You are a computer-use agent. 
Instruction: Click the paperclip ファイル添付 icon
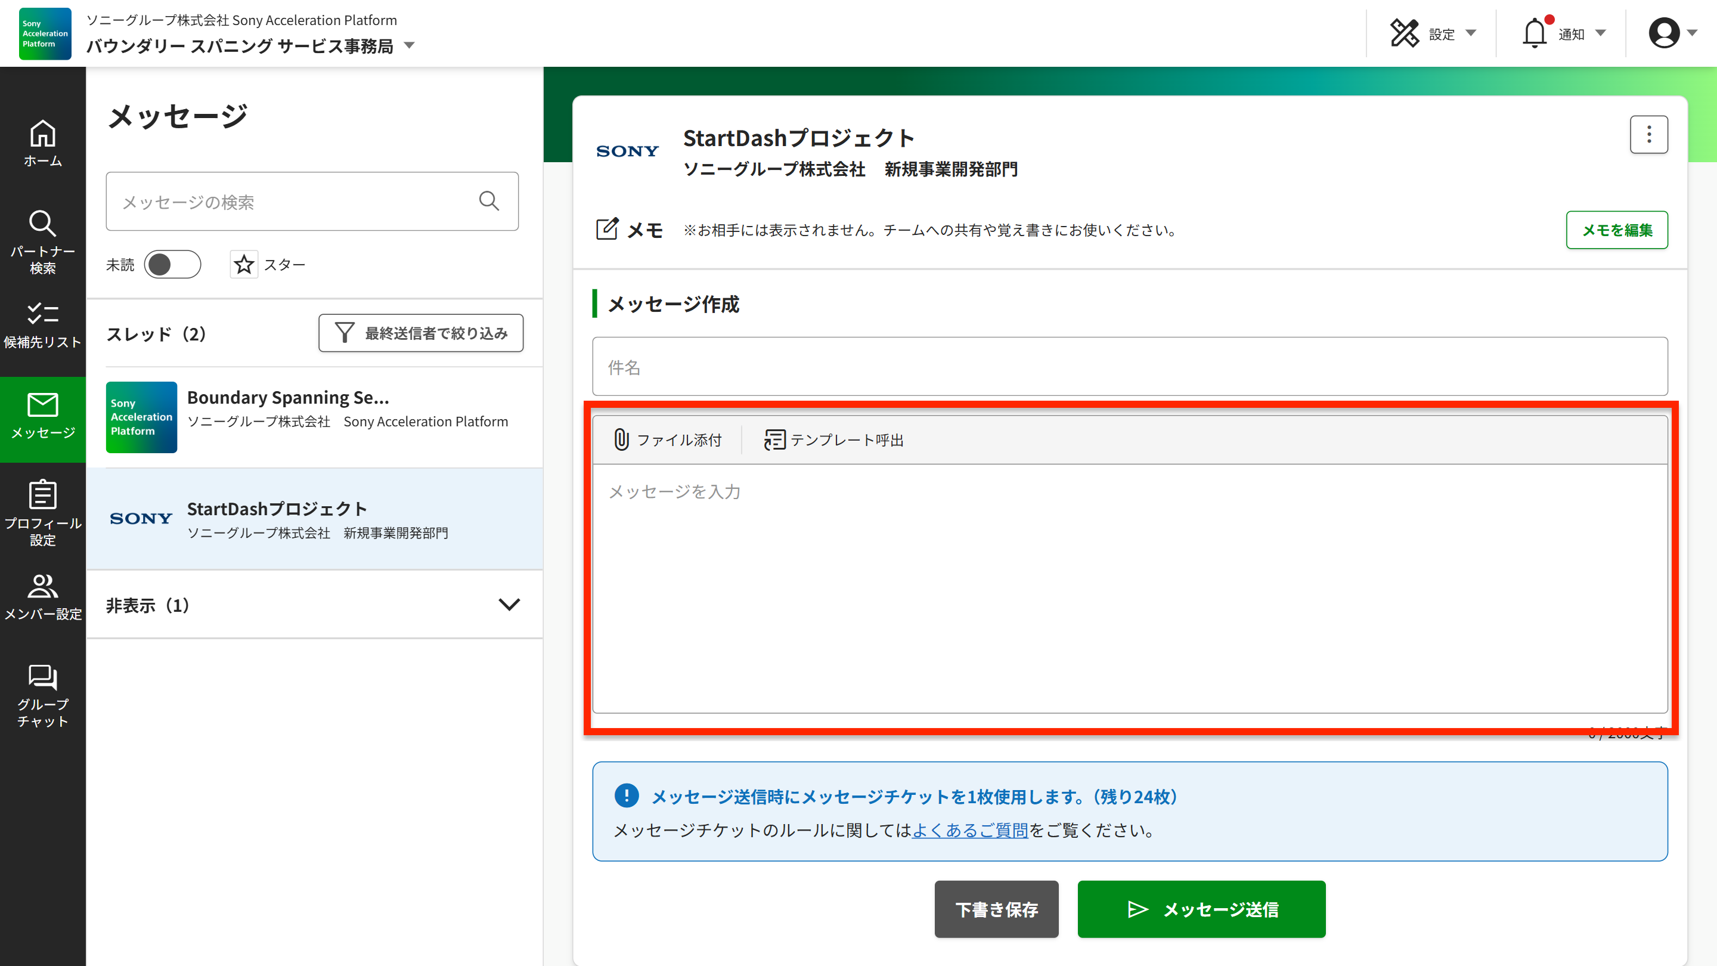pyautogui.click(x=621, y=440)
